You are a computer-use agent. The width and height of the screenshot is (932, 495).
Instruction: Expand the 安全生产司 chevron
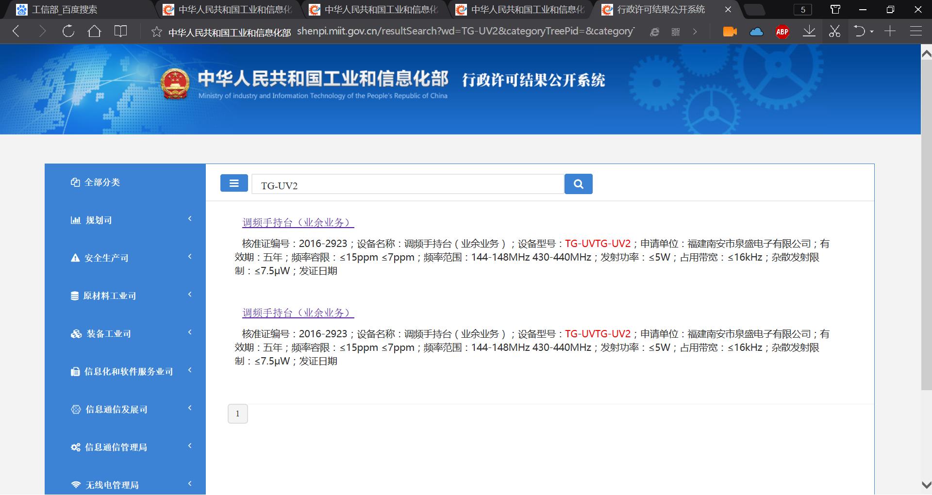tap(190, 257)
